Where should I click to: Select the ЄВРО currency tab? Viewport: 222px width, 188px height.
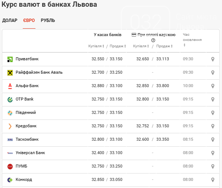pyautogui.click(x=29, y=20)
